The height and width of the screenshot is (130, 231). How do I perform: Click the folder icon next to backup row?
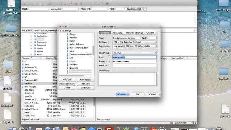pos(22,83)
